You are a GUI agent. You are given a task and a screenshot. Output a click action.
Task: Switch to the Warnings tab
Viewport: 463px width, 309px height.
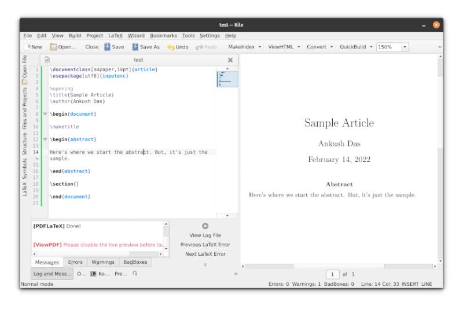103,262
